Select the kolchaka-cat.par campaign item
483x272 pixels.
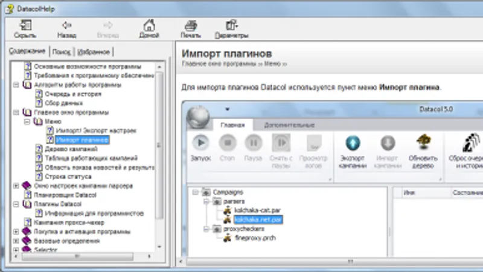click(x=258, y=210)
